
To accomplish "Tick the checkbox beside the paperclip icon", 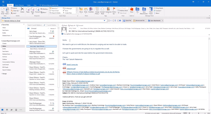I will (113, 21).
